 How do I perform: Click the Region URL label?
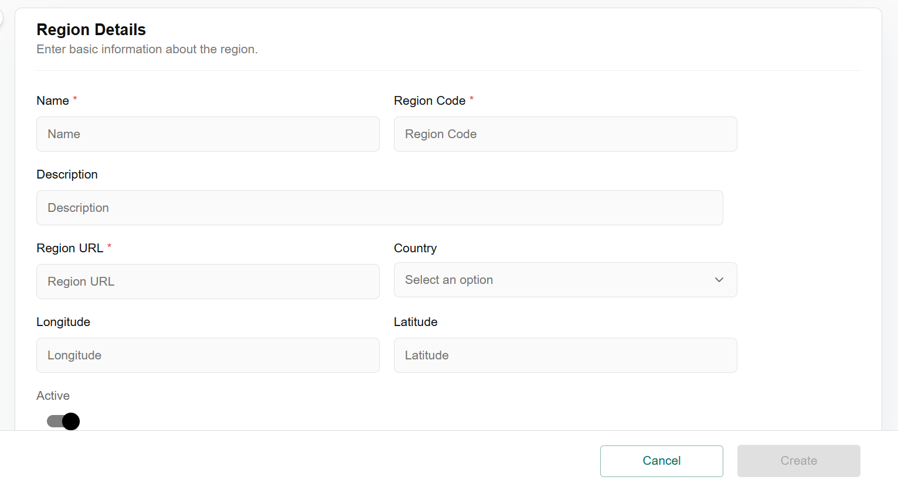point(70,248)
